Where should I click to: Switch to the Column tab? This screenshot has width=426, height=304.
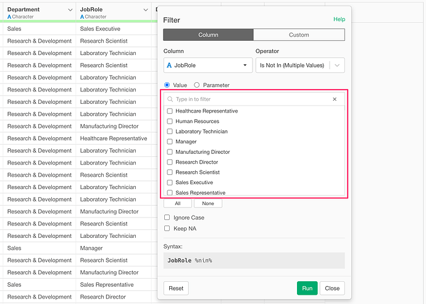[208, 35]
